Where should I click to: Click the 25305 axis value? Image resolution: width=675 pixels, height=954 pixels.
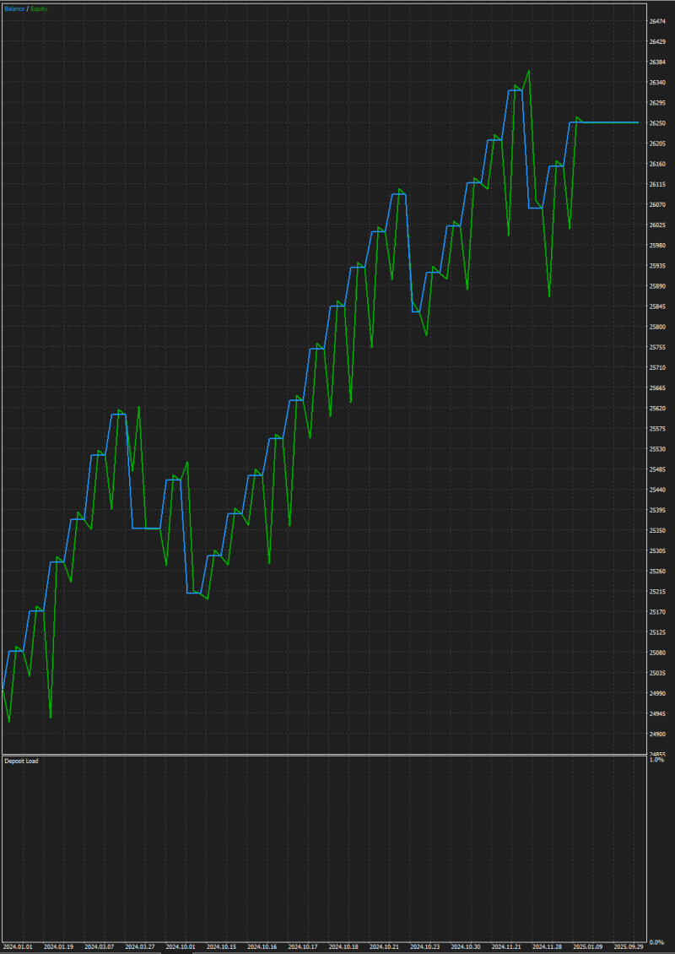[x=656, y=550]
